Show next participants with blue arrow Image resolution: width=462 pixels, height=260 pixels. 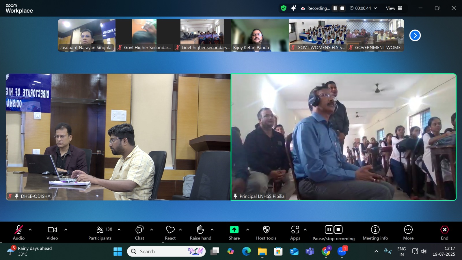[x=415, y=35]
